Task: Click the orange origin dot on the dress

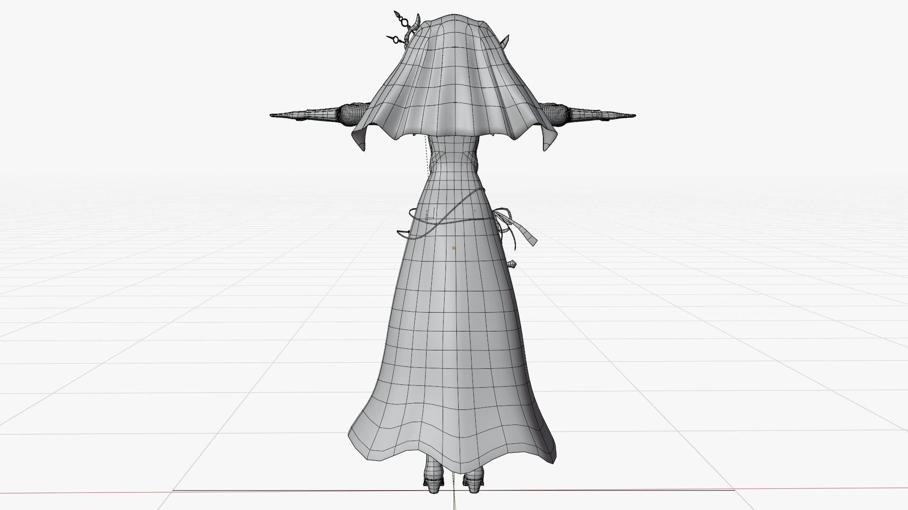Action: [454, 248]
